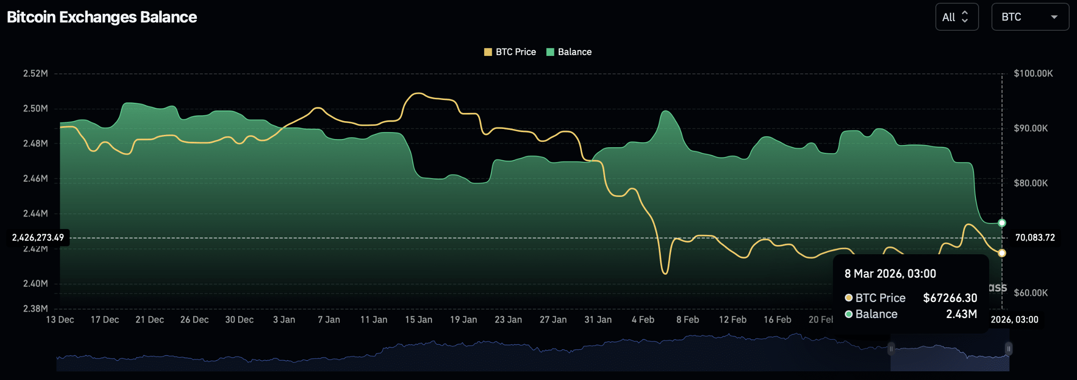The height and width of the screenshot is (380, 1077).
Task: Click the 2,426,273.49 left crosshair label
Action: click(38, 238)
